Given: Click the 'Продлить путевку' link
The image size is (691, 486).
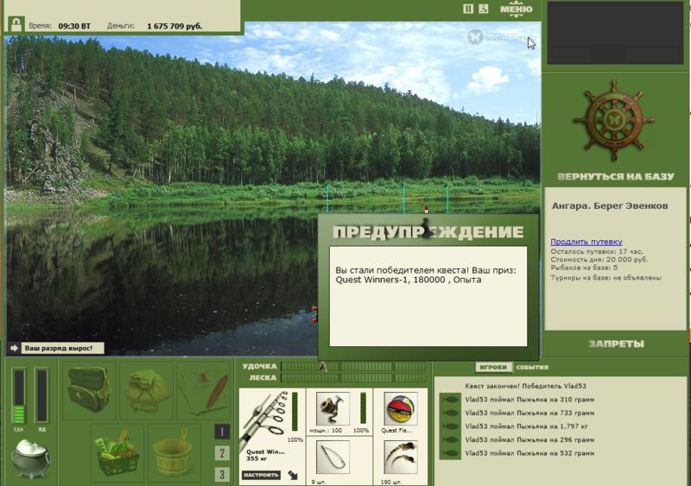Looking at the screenshot, I should pos(586,242).
